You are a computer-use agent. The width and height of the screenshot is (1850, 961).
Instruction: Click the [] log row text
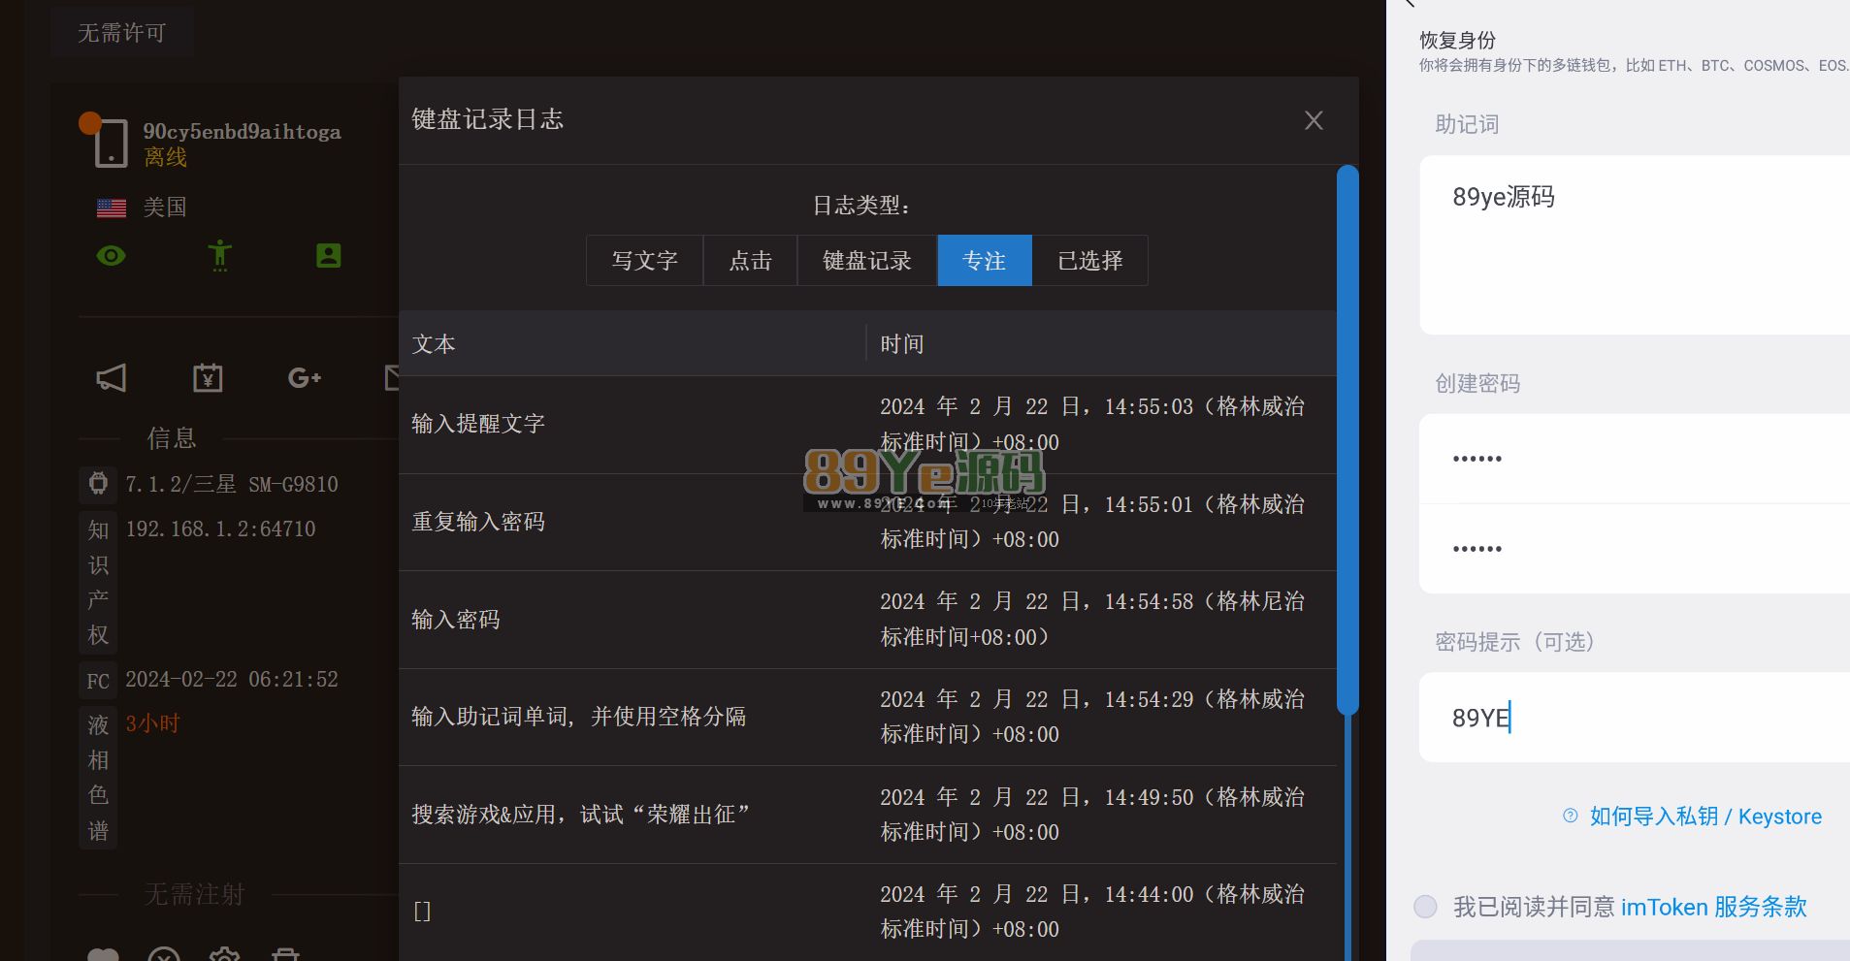tap(422, 912)
